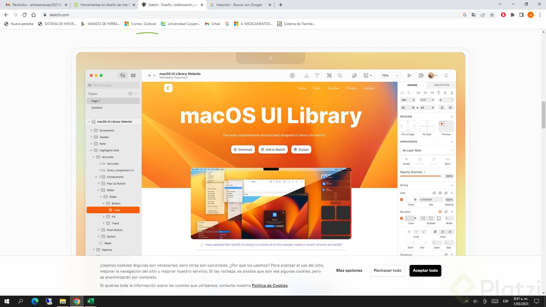The height and width of the screenshot is (307, 546).
Task: Click the white Fills color swatch
Action: pyautogui.click(x=409, y=200)
